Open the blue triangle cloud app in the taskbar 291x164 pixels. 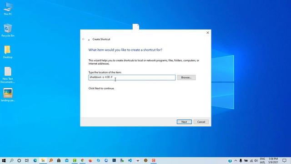(106, 160)
